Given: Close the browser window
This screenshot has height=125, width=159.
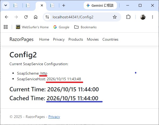Looking at the screenshot, I should point(153,5).
